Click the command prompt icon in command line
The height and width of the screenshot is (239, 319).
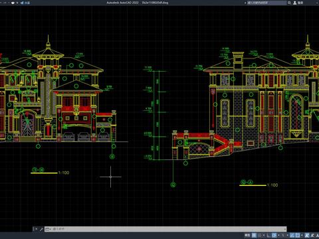47,229
